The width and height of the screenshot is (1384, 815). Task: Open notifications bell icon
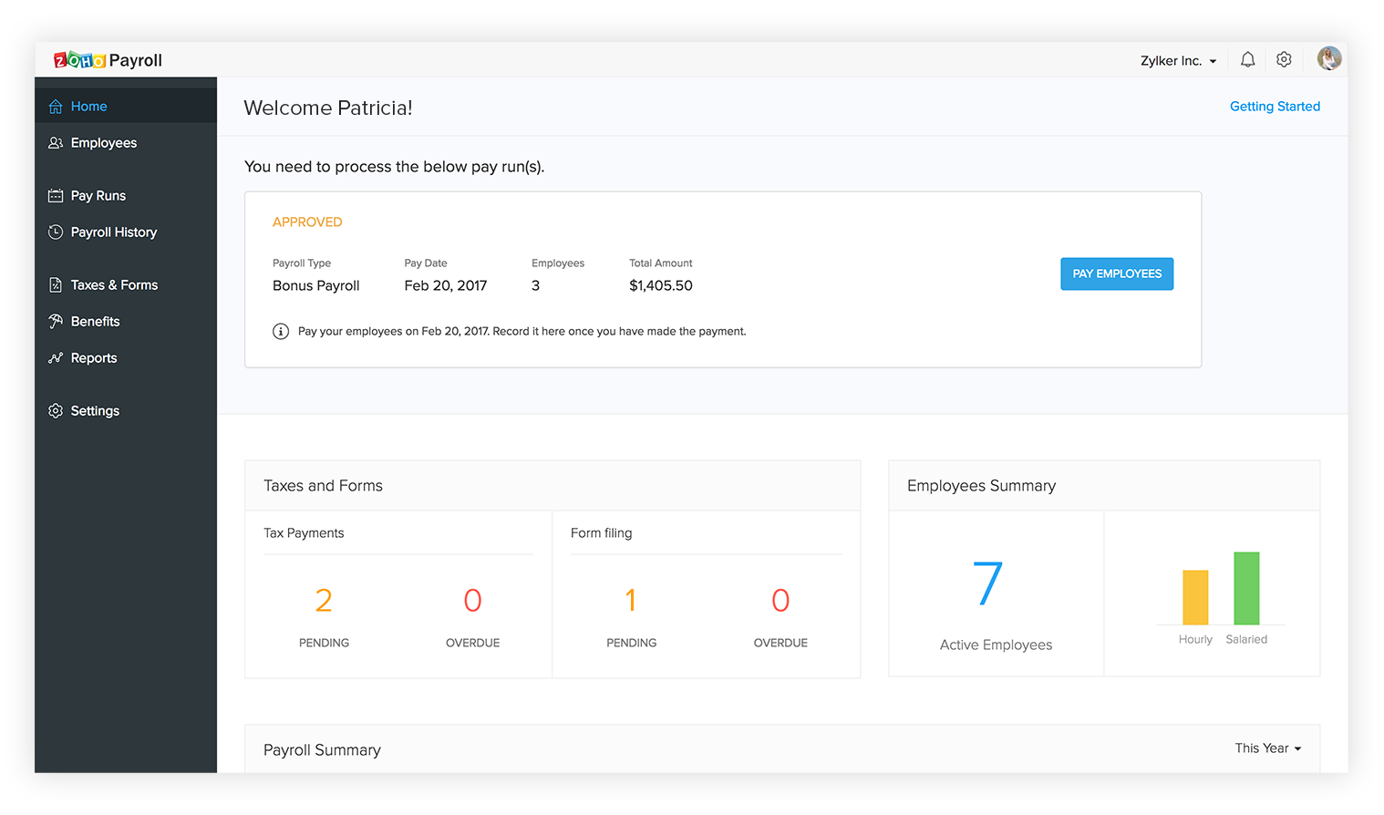point(1247,60)
